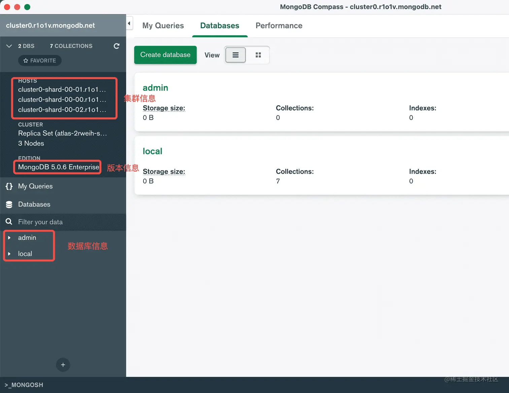The height and width of the screenshot is (393, 509).
Task: Select admin in the sidebar tree
Action: (x=27, y=238)
